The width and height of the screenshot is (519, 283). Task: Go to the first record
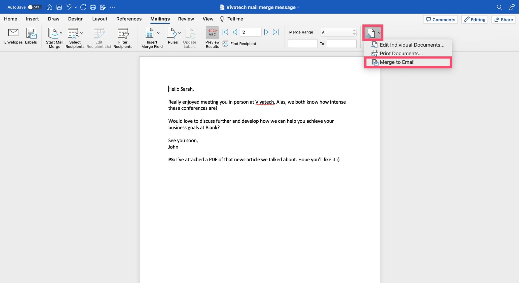pos(225,32)
